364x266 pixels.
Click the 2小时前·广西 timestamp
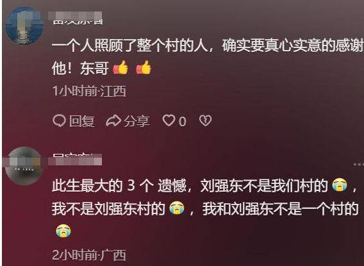[x=89, y=255]
